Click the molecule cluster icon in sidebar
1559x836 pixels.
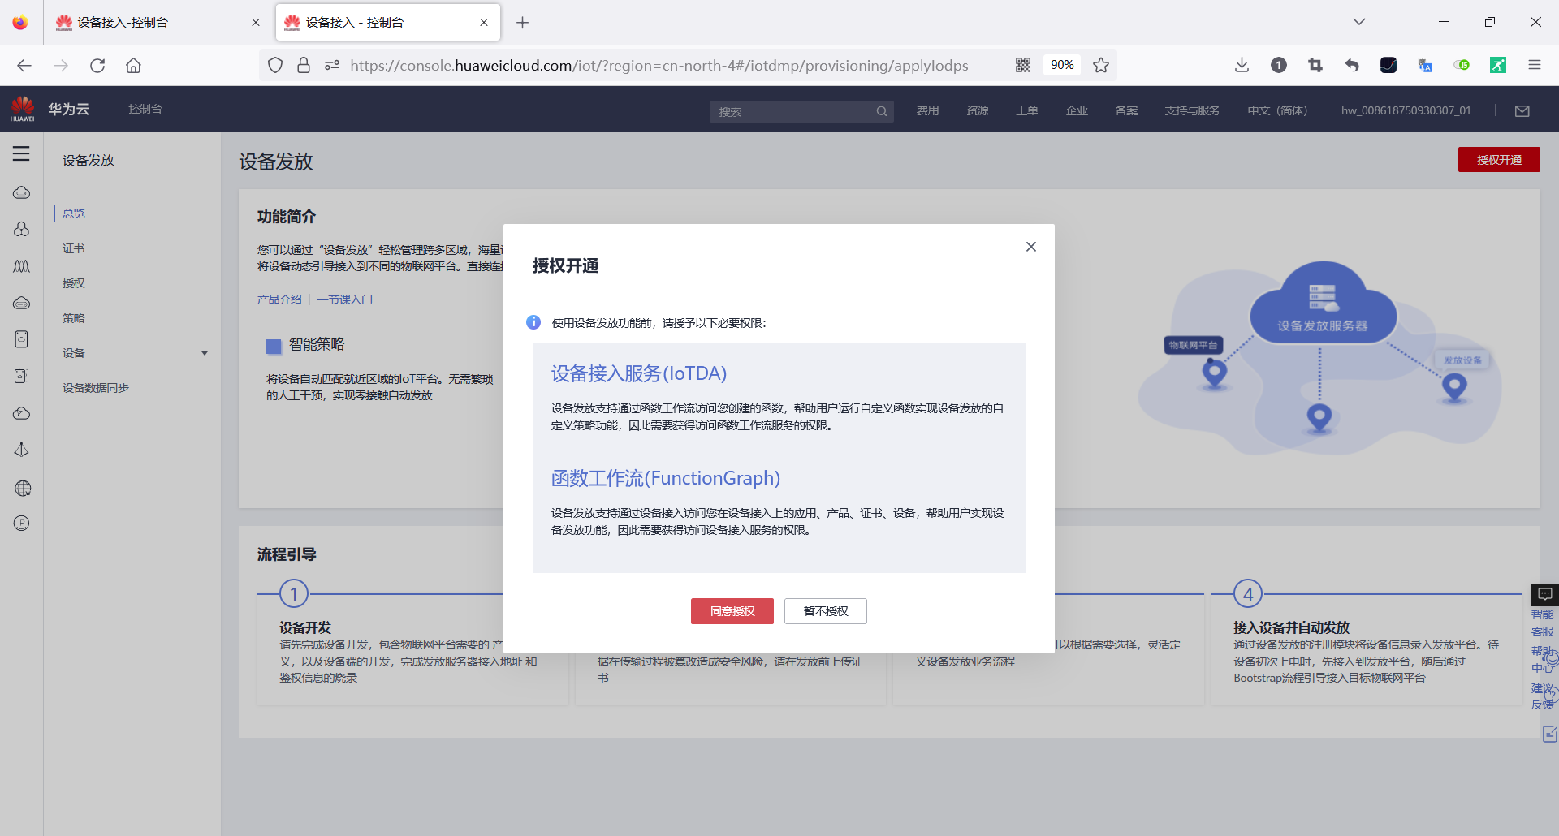click(x=21, y=230)
